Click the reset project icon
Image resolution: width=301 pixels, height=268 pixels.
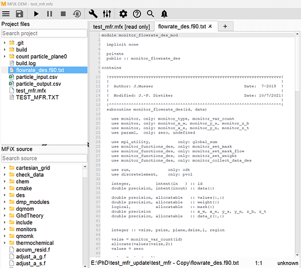point(77,14)
